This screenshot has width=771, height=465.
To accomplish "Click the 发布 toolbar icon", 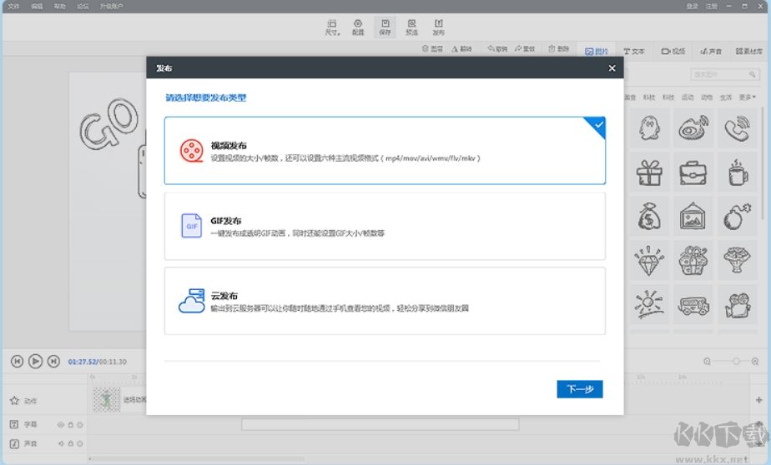I will pos(439,27).
